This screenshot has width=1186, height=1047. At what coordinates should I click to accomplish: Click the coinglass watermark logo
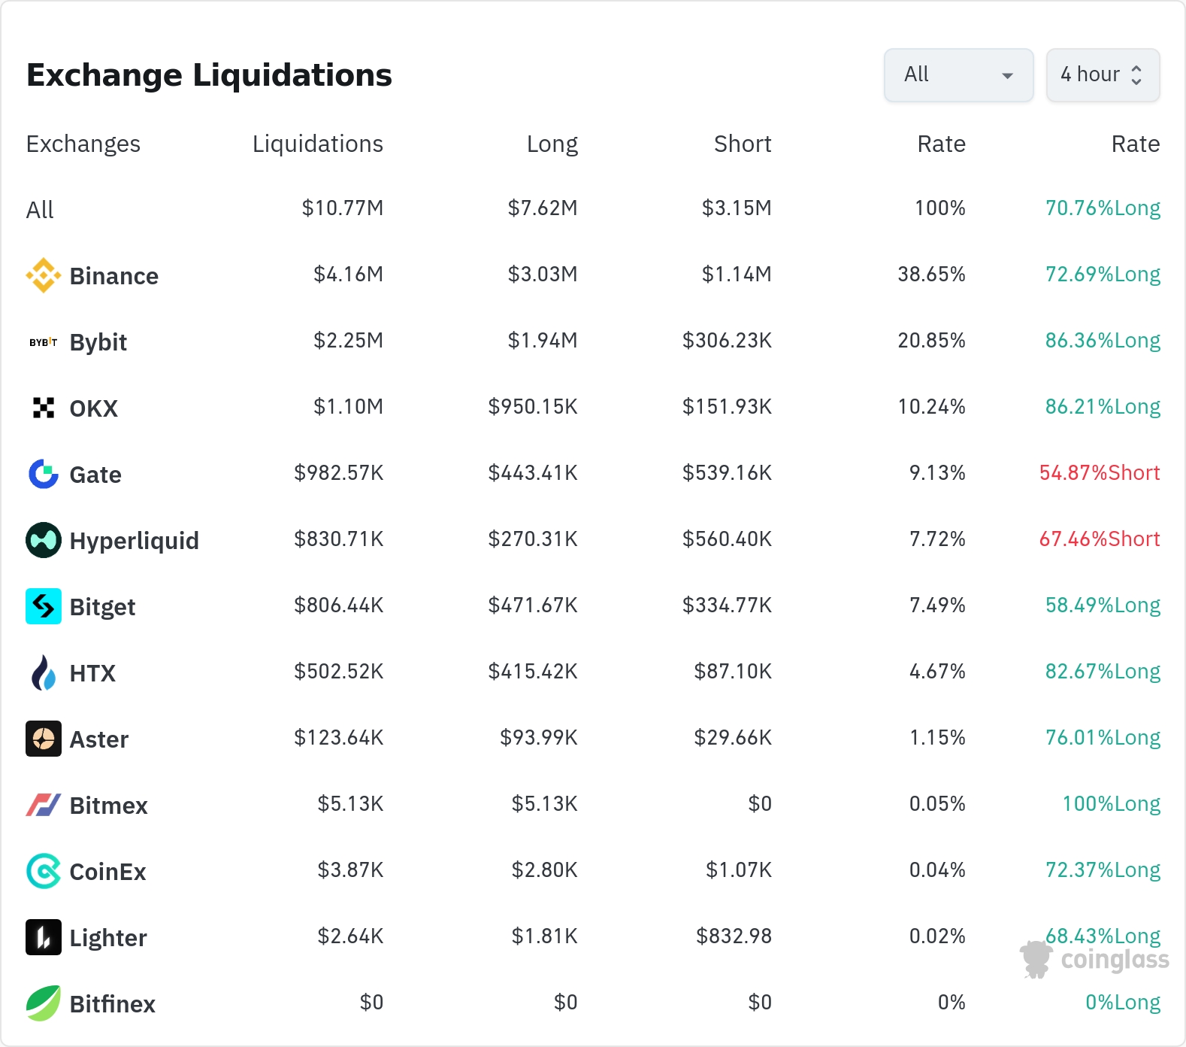[x=1095, y=960]
